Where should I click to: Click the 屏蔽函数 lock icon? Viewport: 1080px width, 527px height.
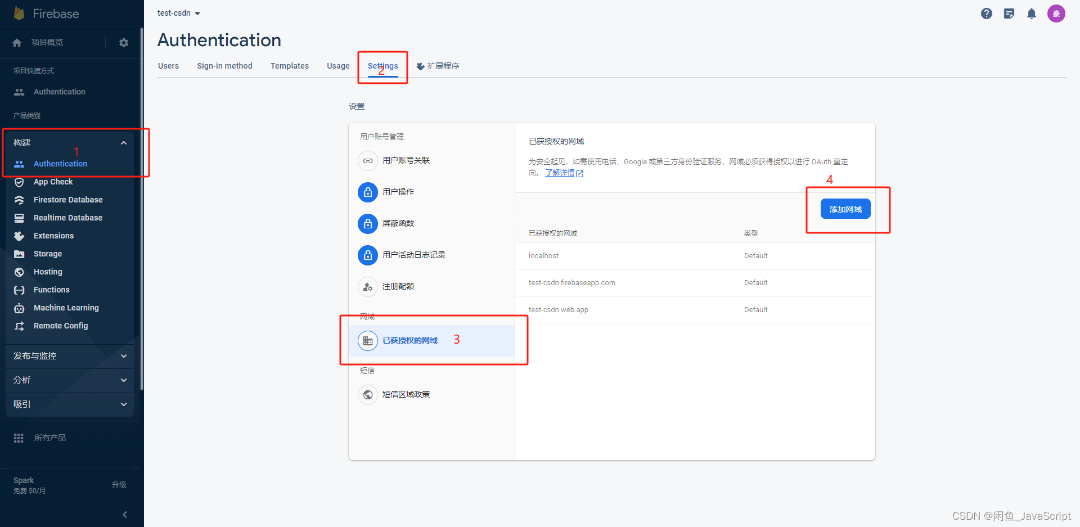click(x=368, y=224)
